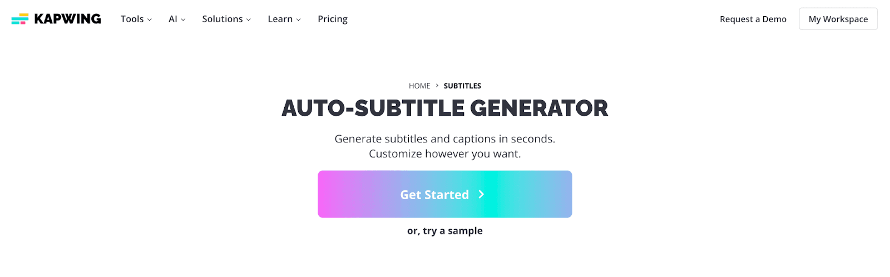Click the arrow icon on Get Started
This screenshot has width=890, height=277.
pos(482,194)
